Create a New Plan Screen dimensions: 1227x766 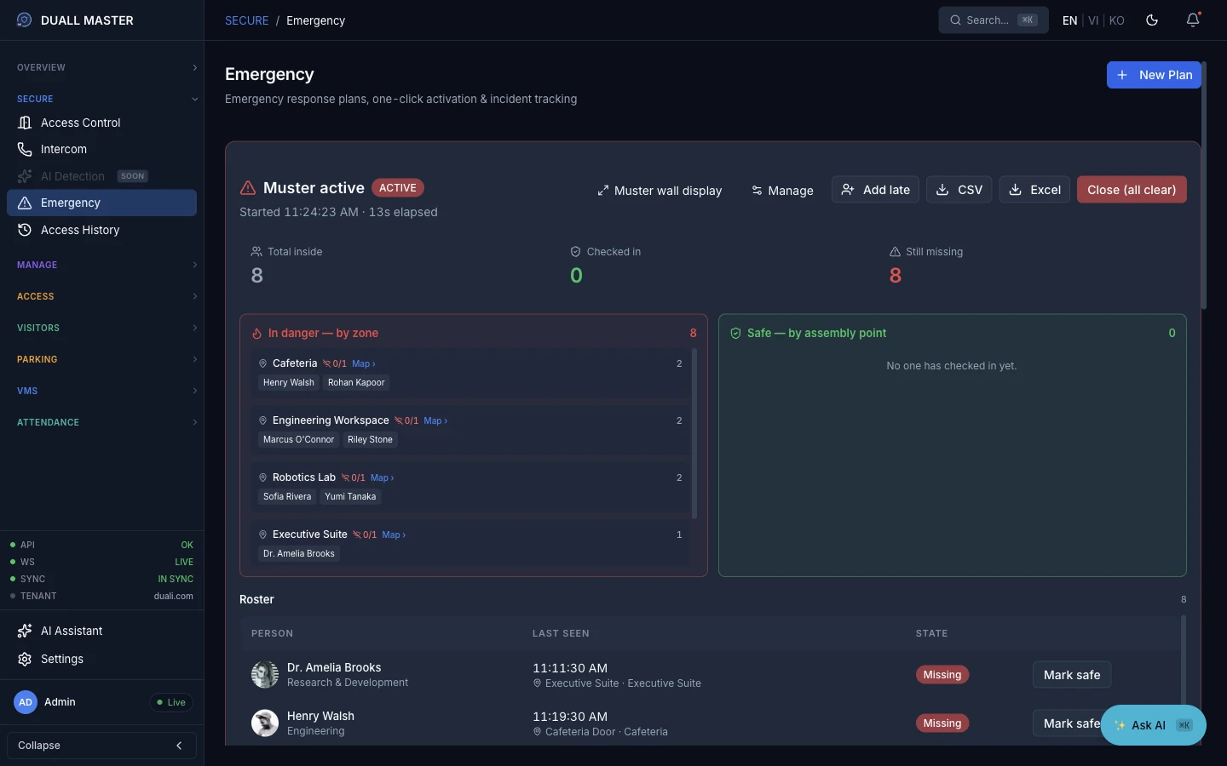[x=1154, y=75]
